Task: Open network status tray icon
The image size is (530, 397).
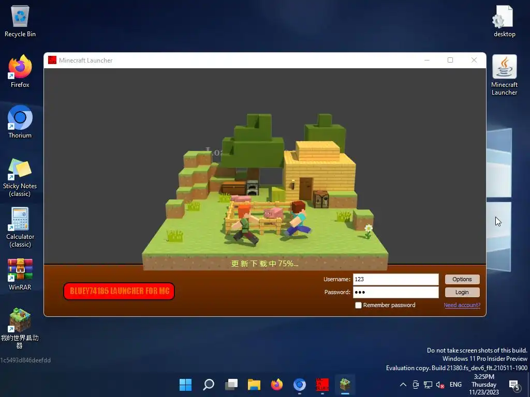Action: pyautogui.click(x=428, y=385)
